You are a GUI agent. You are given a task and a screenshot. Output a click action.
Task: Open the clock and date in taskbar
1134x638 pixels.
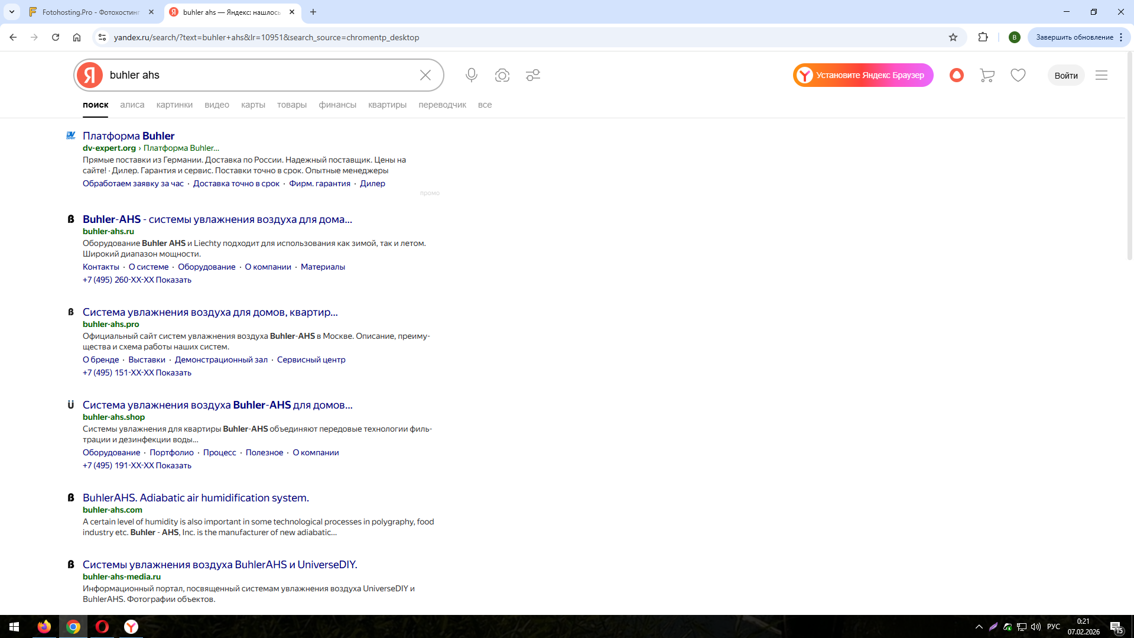[x=1084, y=627]
